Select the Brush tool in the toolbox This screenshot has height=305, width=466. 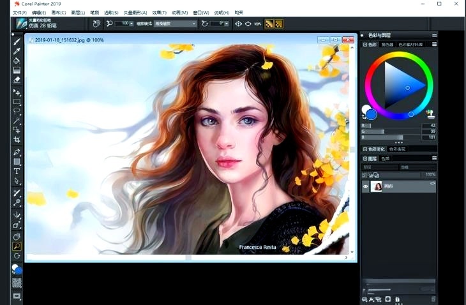coord(17,41)
